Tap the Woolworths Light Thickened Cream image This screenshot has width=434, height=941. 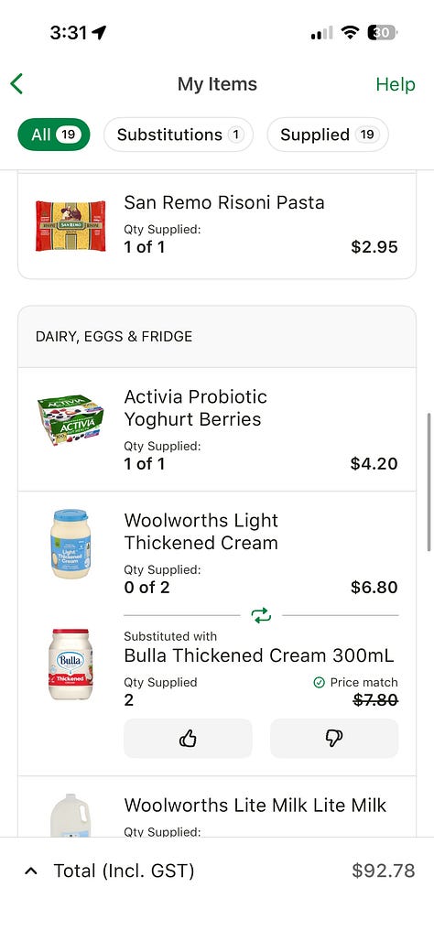pyautogui.click(x=71, y=544)
